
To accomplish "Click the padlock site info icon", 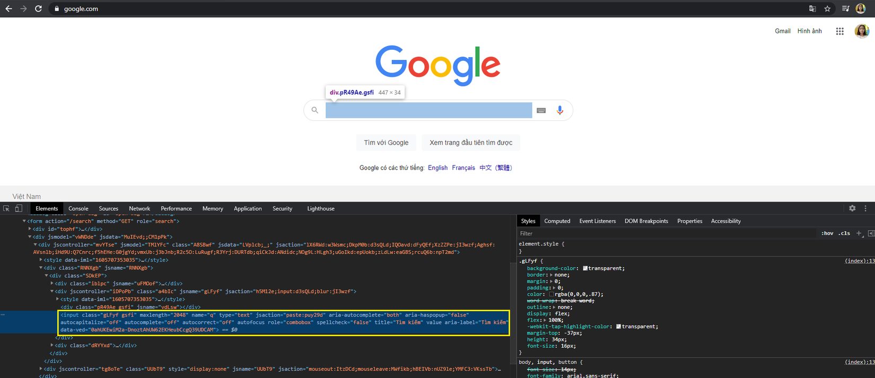I will (57, 8).
